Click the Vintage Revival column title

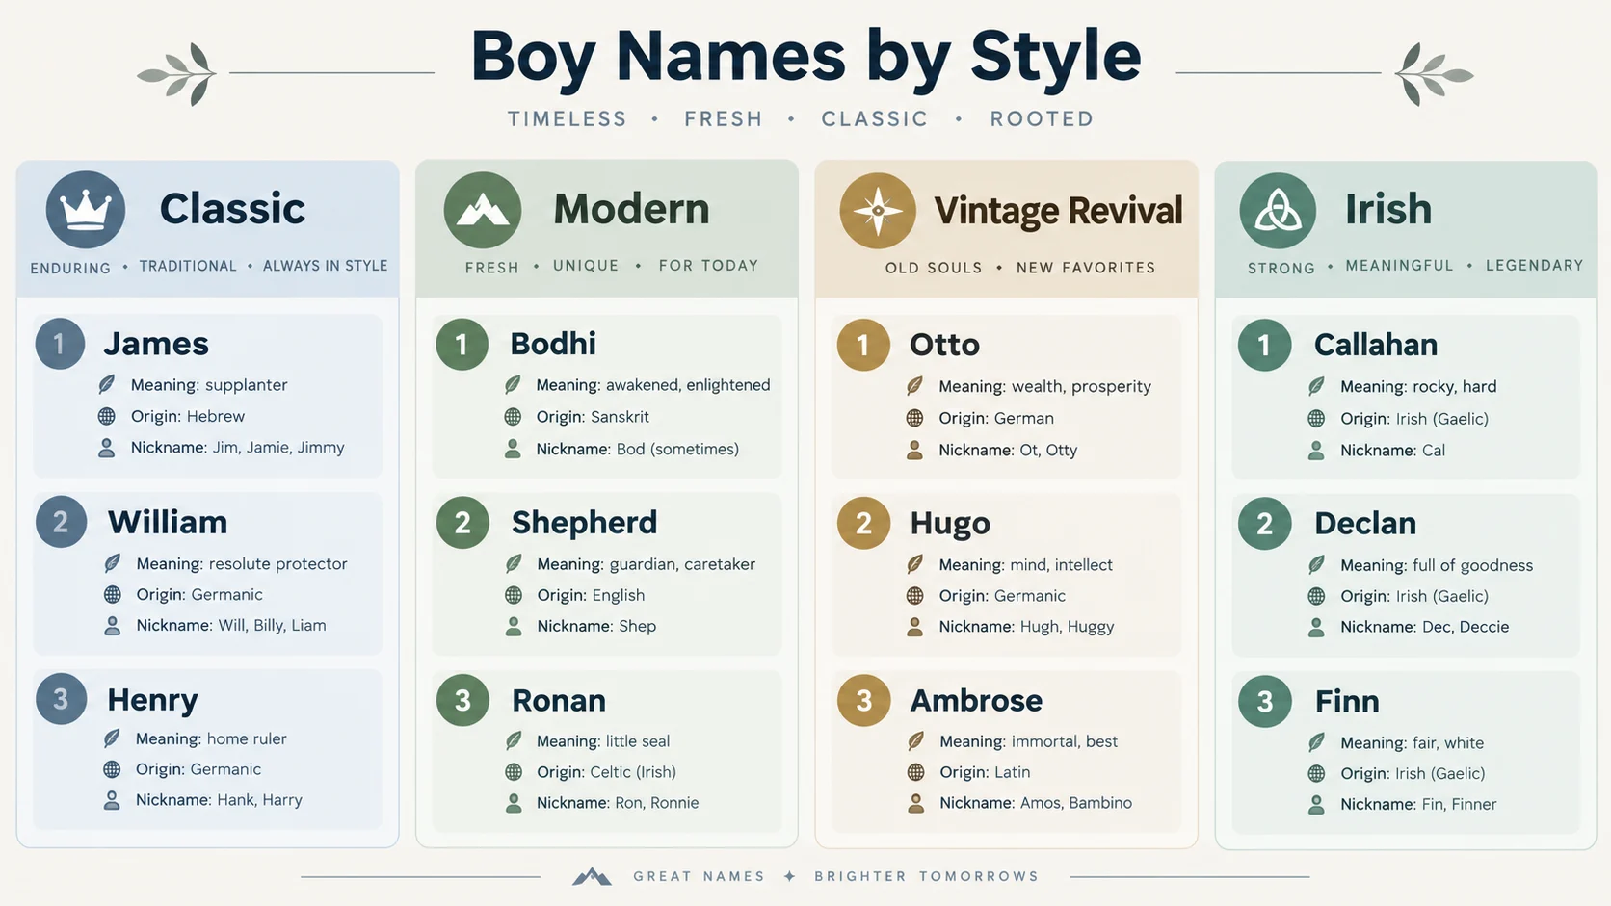click(1058, 211)
